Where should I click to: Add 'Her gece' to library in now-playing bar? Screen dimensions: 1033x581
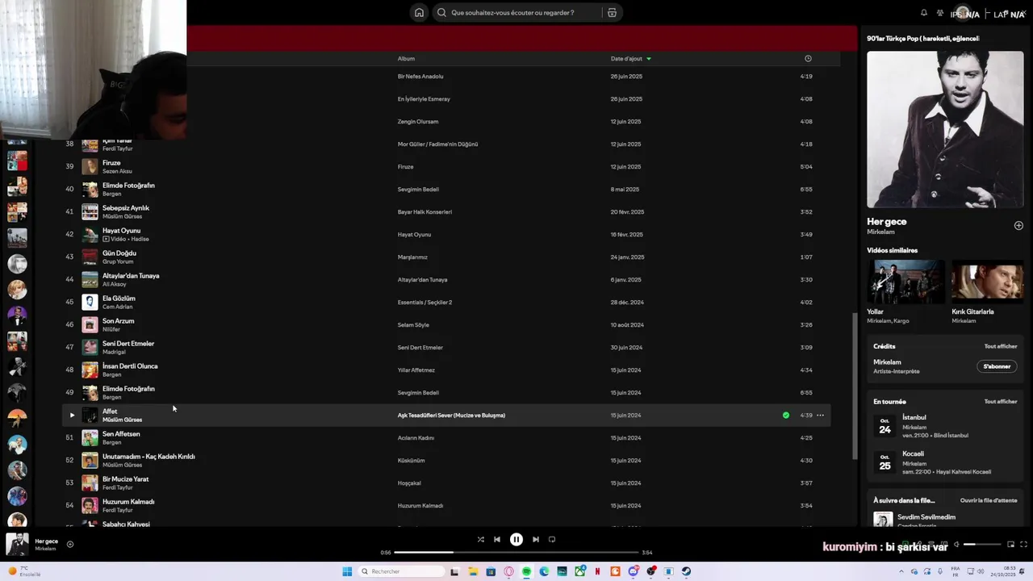[x=70, y=545]
